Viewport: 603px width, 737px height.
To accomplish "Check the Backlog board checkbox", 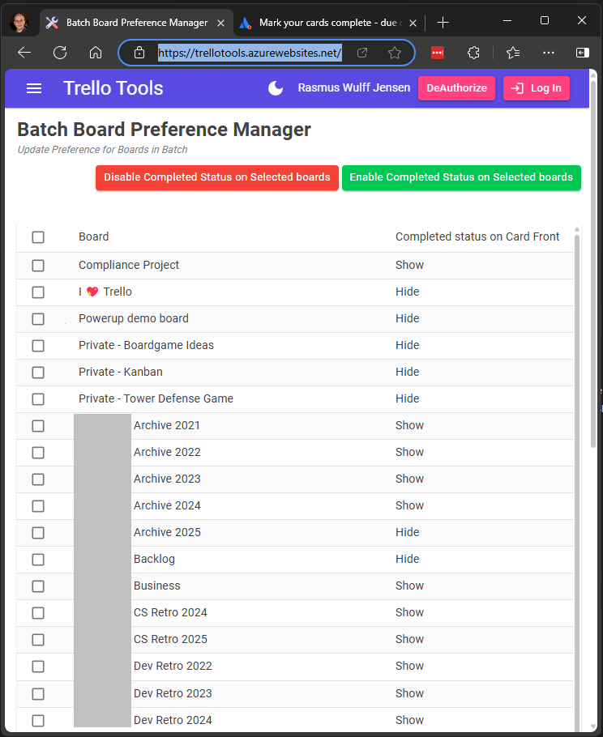I will 38,560.
